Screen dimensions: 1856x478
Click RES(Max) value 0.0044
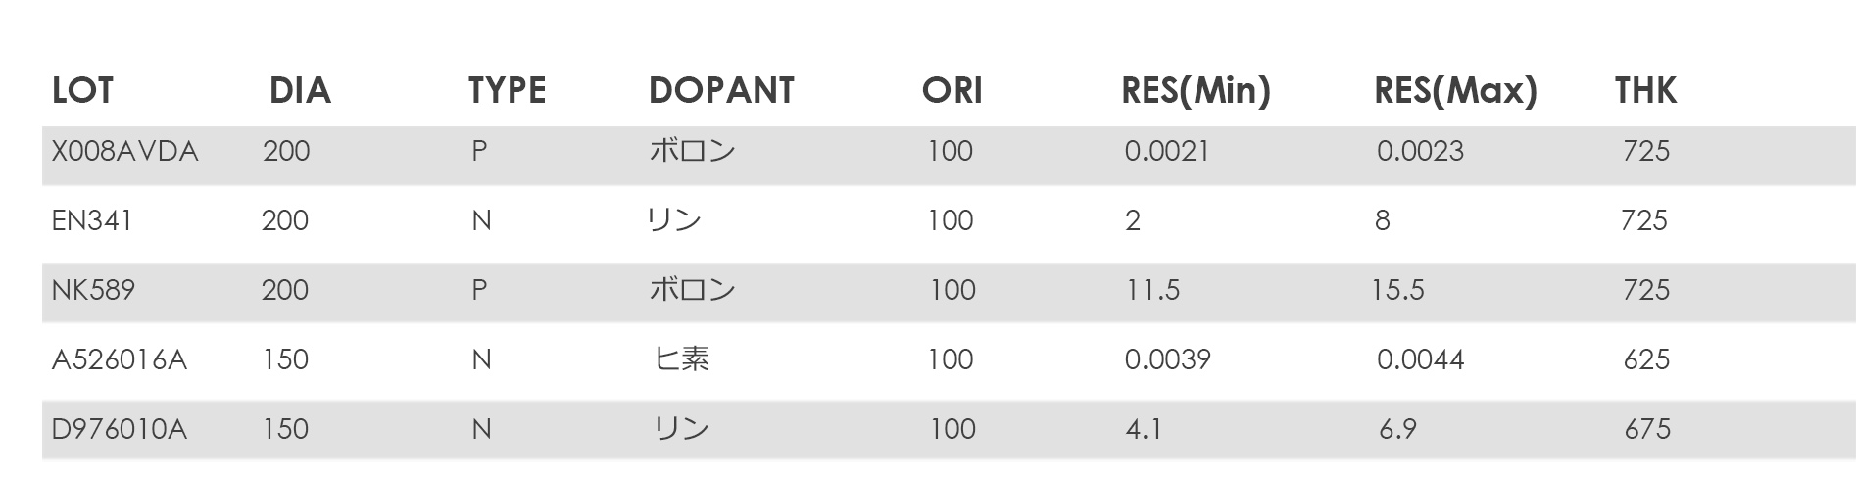coord(1420,359)
